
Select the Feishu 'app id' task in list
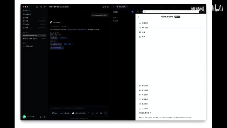tap(34, 39)
